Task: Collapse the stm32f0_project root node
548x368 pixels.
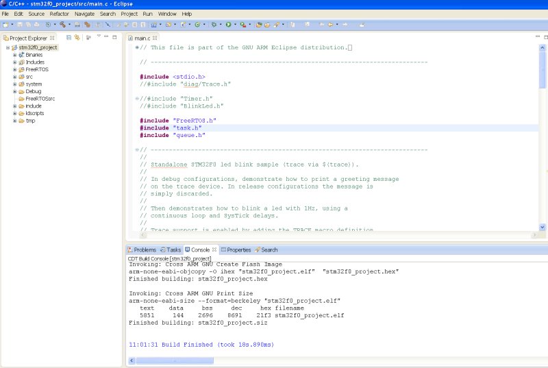Action: click(x=7, y=47)
